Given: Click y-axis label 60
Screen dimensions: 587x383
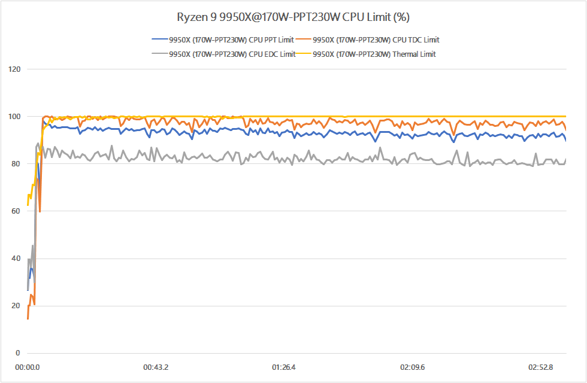Looking at the screenshot, I should point(16,211).
